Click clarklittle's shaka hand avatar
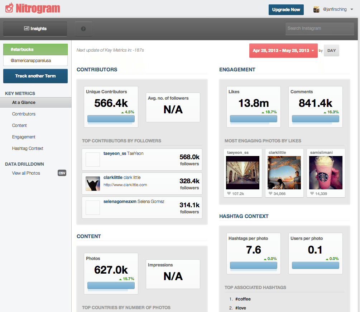 tap(93, 184)
